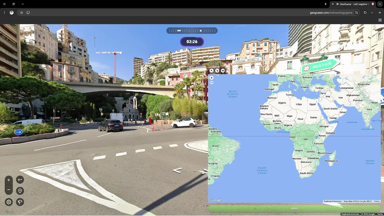This screenshot has width=384, height=216.
Task: Open Keyboard shortcuts link on the map
Action: tap(333, 201)
